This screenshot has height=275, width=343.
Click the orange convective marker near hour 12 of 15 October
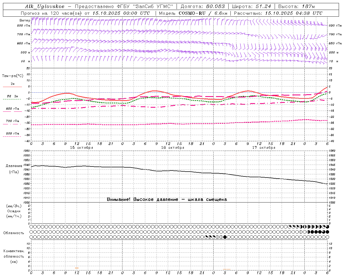click(x=77, y=268)
